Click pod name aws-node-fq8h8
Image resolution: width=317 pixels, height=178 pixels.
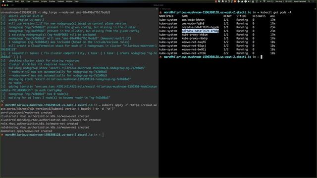pos(193,23)
